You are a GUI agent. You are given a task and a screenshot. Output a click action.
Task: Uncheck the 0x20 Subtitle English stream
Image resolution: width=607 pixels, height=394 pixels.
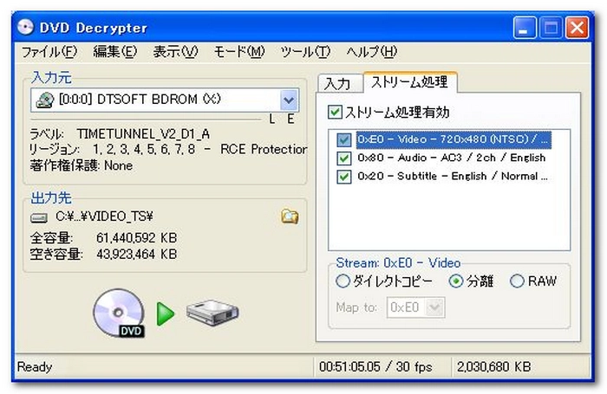(x=344, y=177)
